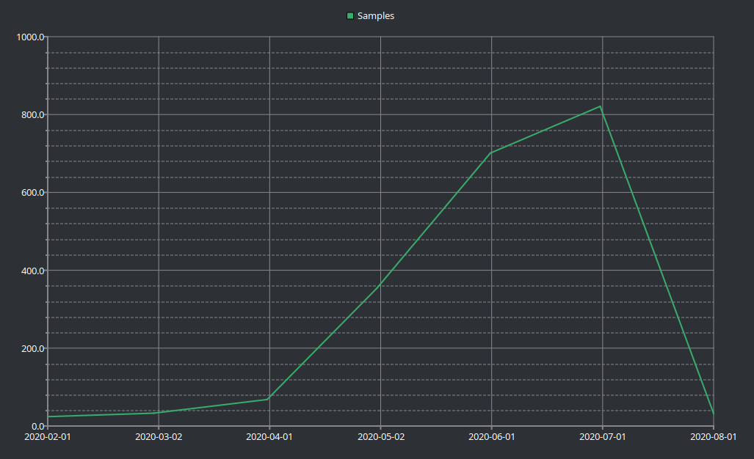Click the 2020-08-01 date label
Image resolution: width=754 pixels, height=459 pixels.
714,437
